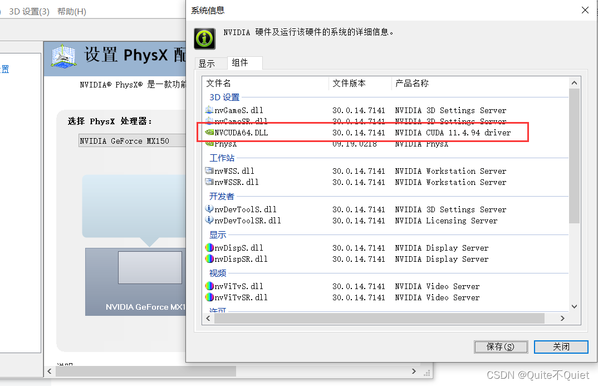Click the NVCUDA64.DLL NVIDIA eye icon
598x386 pixels.
tap(209, 133)
